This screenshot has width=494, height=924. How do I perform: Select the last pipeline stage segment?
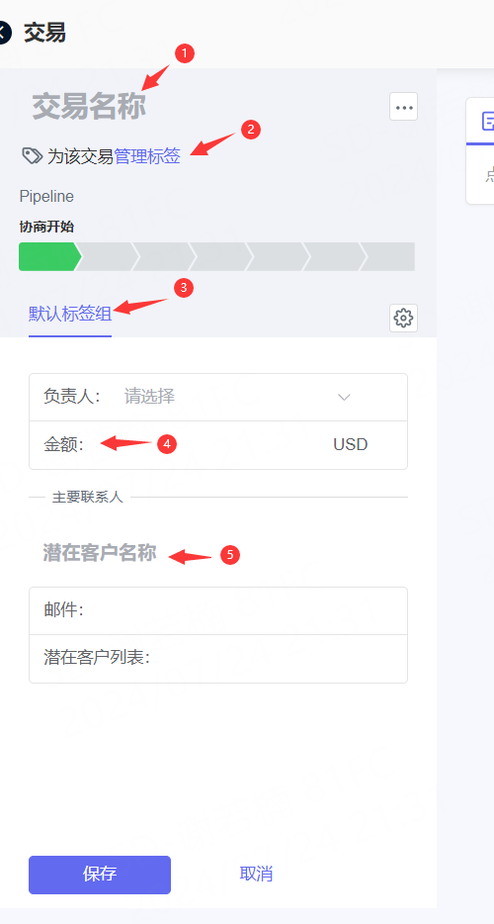coord(387,256)
